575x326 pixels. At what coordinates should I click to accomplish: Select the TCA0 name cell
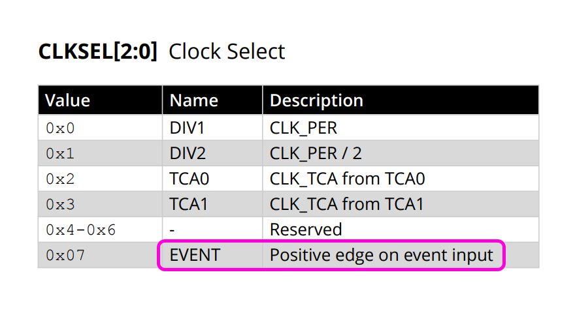[x=189, y=179]
